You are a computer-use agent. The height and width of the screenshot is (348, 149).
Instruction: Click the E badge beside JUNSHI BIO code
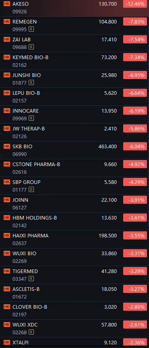[x=31, y=83]
